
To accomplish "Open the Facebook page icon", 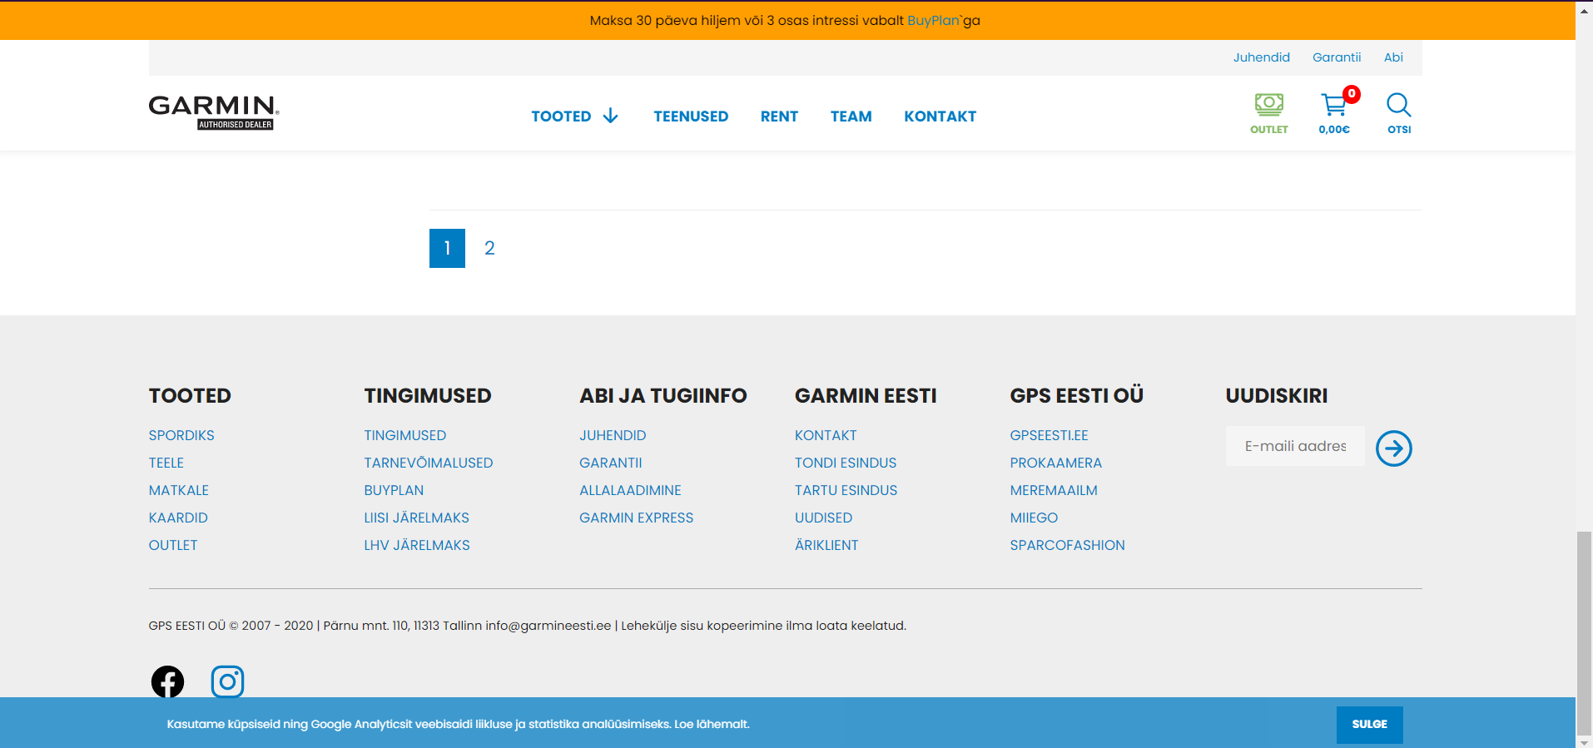I will coord(167,681).
